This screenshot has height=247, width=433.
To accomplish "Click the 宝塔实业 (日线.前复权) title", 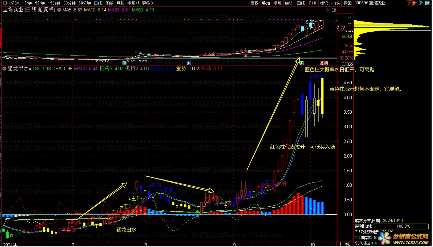I will coord(29,10).
